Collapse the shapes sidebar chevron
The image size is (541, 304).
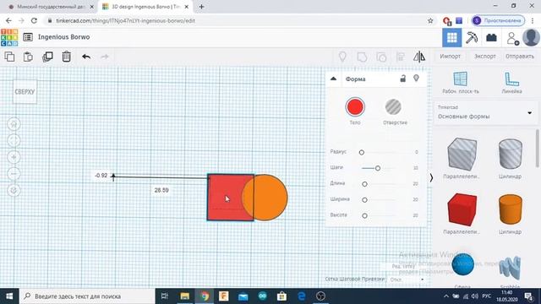(x=431, y=177)
